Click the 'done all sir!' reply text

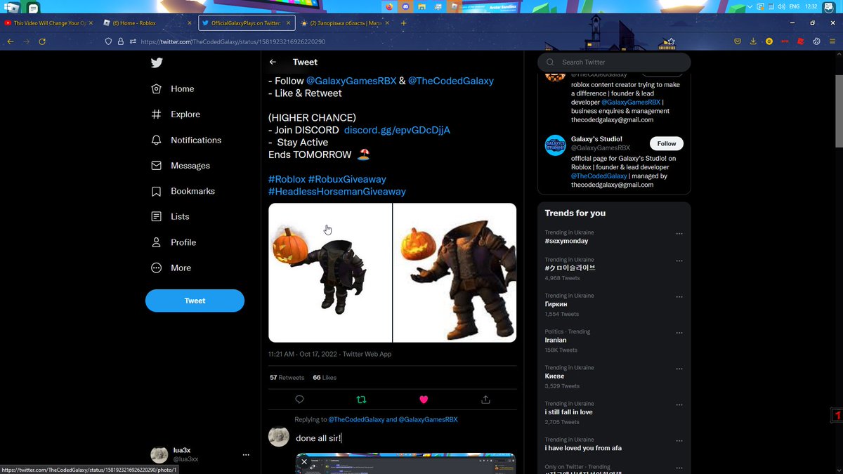pos(318,438)
